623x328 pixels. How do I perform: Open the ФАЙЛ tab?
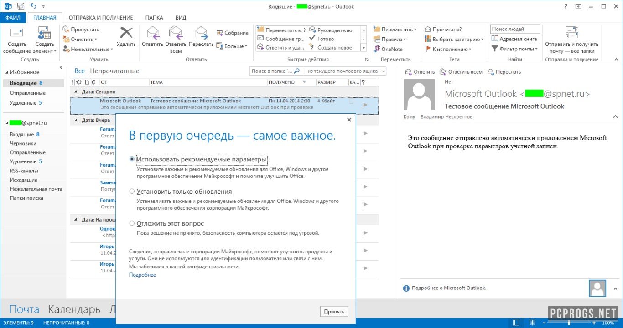click(x=13, y=18)
